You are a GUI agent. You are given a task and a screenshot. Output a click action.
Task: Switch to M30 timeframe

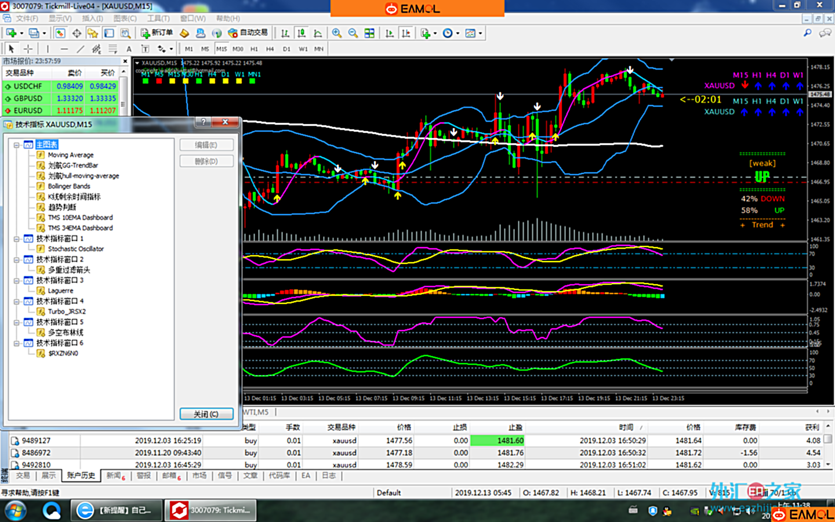tap(238, 49)
